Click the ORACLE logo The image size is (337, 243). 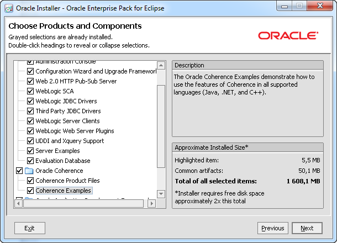288,36
